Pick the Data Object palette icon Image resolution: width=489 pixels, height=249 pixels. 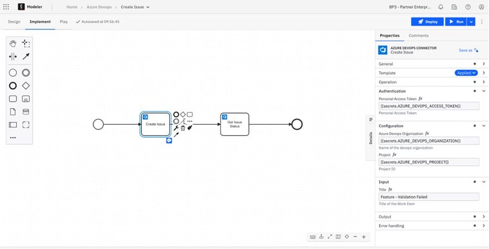[x=13, y=111]
